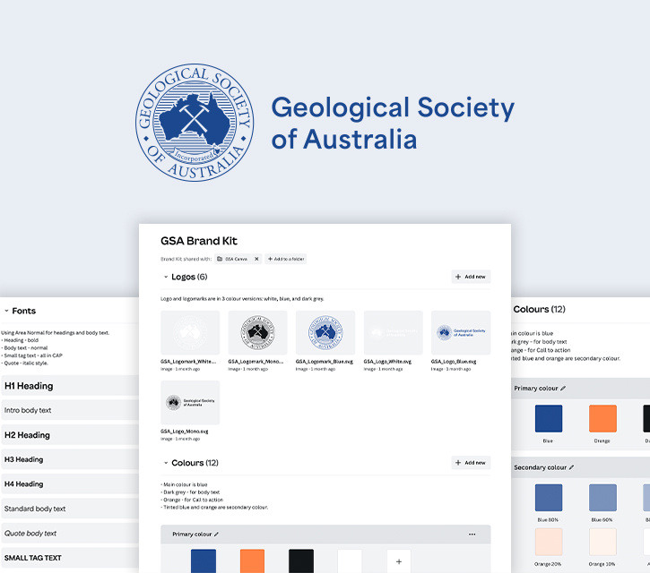This screenshot has height=573, width=650.
Task: Click Add new button for Logos
Action: (x=471, y=277)
